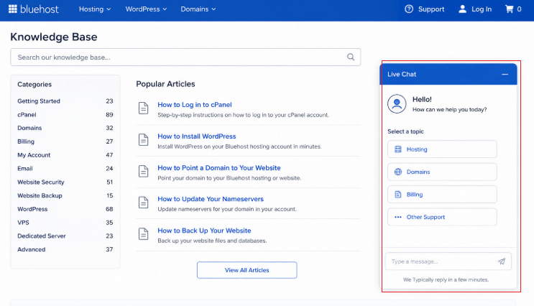This screenshot has height=306, width=534.
Task: Click the document icon beside Install WordPress article
Action: (143, 139)
